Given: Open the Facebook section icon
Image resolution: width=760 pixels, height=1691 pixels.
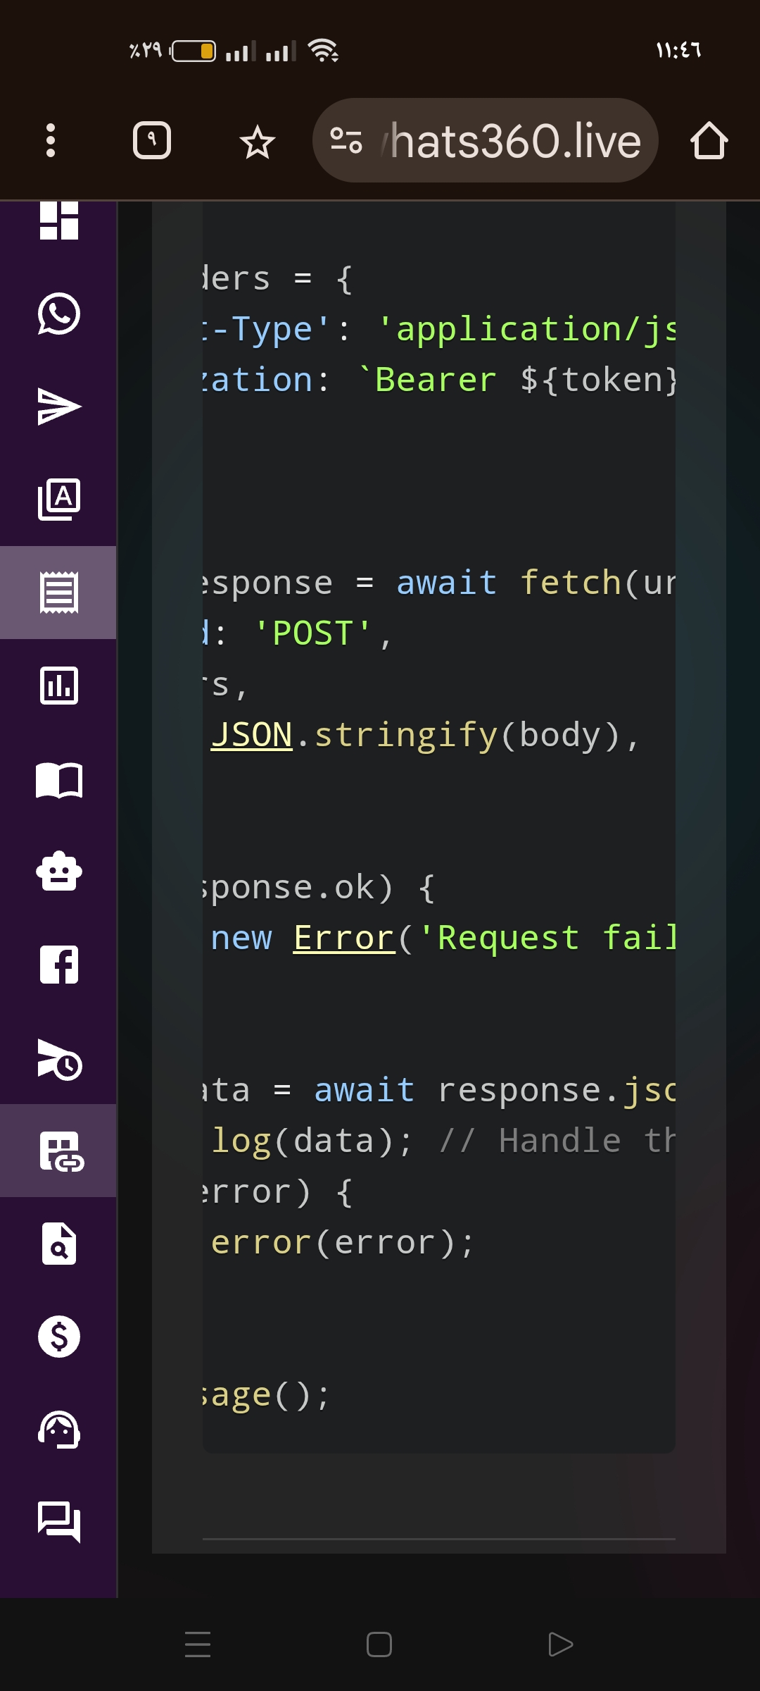Looking at the screenshot, I should pyautogui.click(x=59, y=965).
